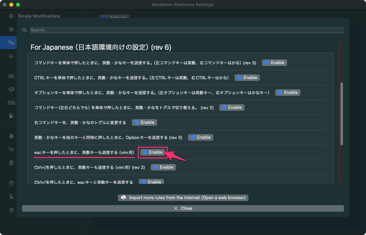Click the text CTRLキーを単体で押したときに…
The width and height of the screenshot is (366, 235).
coord(131,78)
